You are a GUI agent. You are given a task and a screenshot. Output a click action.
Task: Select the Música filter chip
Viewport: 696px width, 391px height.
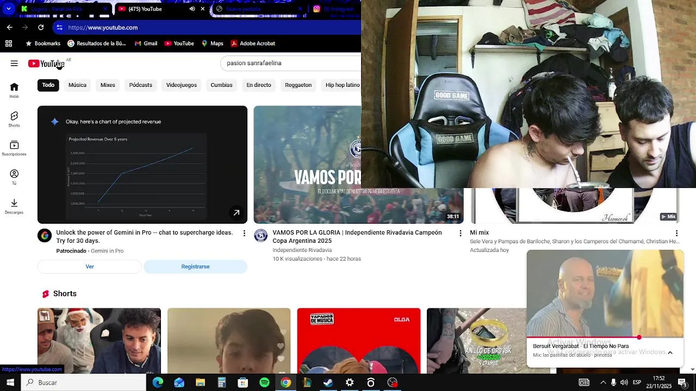(77, 85)
